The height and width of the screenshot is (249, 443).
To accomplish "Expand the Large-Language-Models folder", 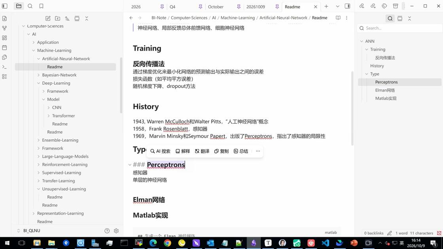I will [x=39, y=157].
